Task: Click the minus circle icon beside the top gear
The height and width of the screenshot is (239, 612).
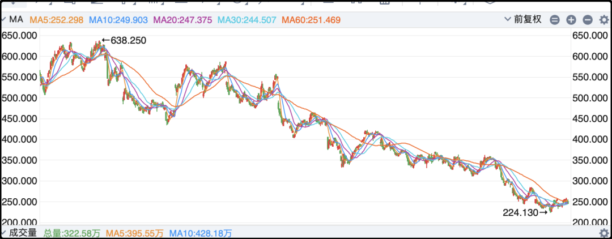Action: pos(588,20)
